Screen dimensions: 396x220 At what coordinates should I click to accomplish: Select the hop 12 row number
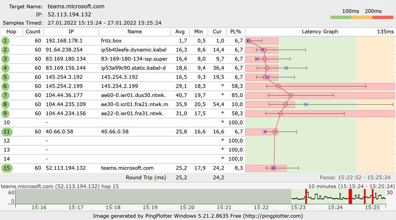7,141
